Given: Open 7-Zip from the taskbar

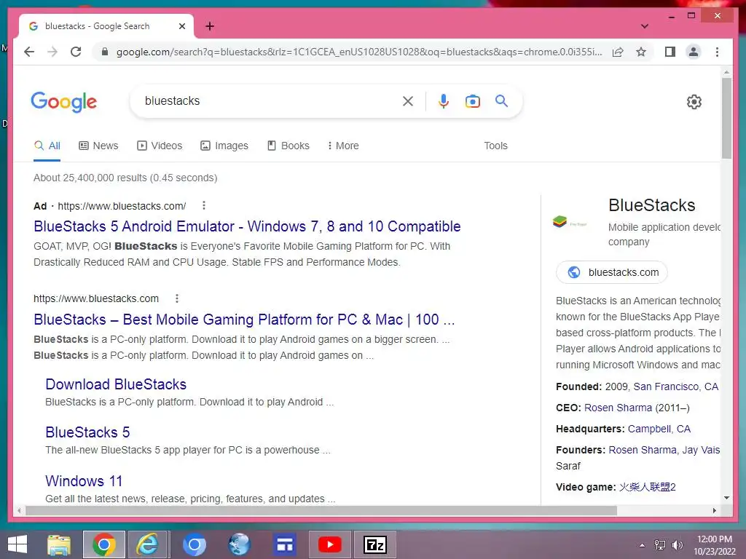Looking at the screenshot, I should (x=375, y=544).
